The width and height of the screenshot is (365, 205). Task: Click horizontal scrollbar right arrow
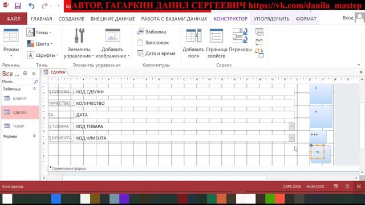point(356,178)
